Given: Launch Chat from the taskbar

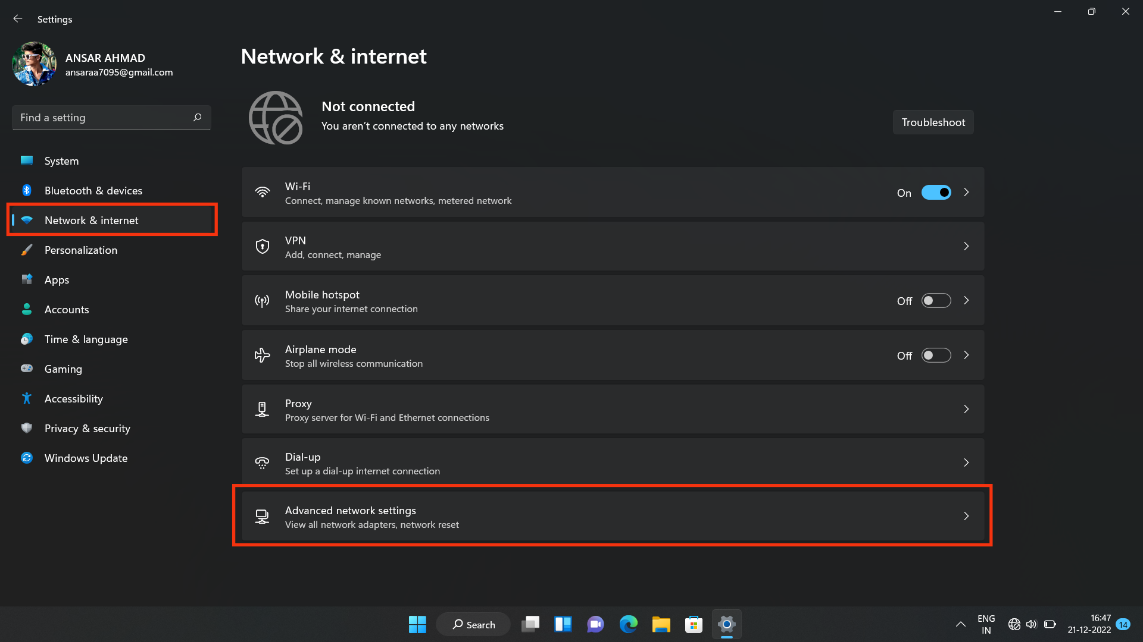Looking at the screenshot, I should (595, 624).
